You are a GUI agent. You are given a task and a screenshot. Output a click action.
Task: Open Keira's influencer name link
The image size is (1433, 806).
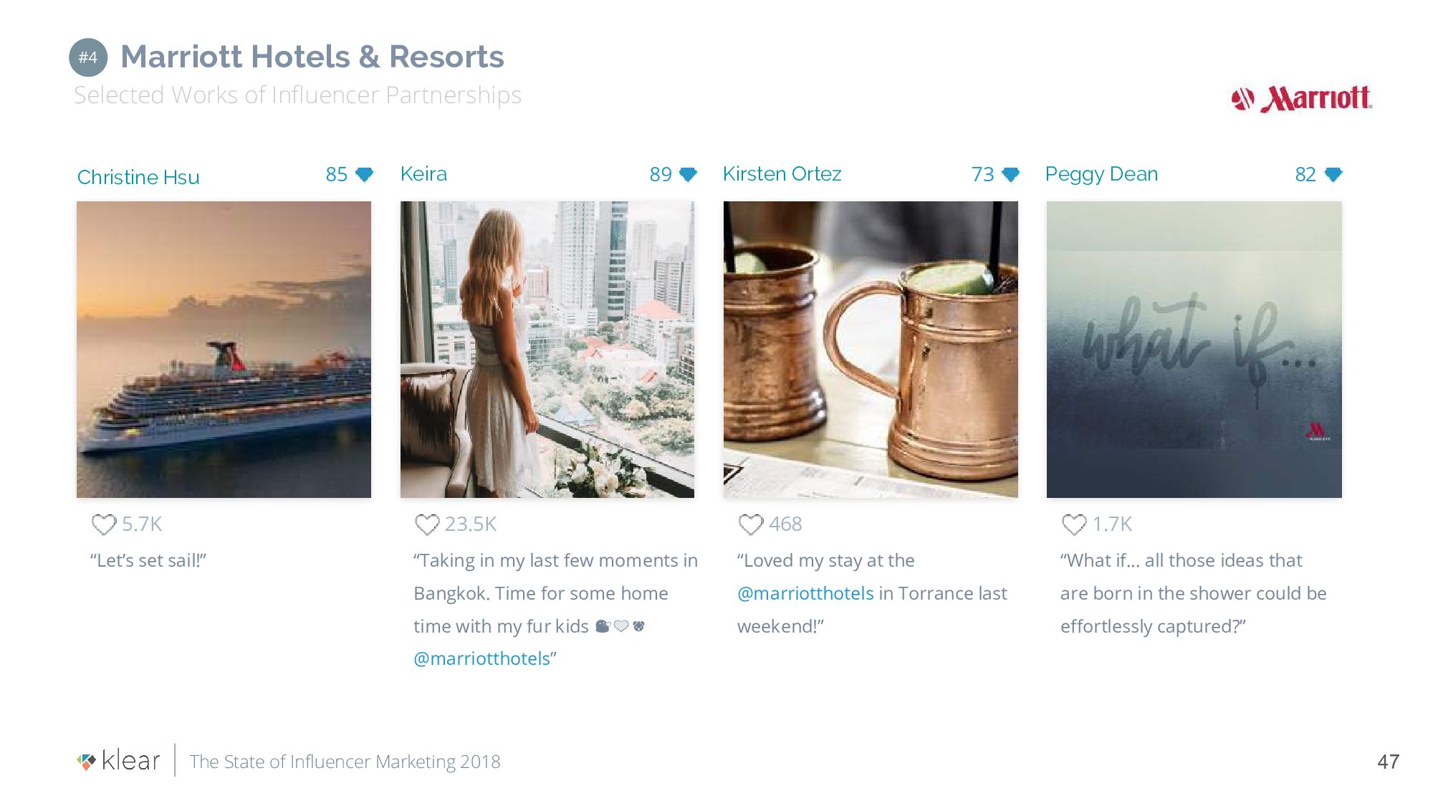pyautogui.click(x=423, y=174)
